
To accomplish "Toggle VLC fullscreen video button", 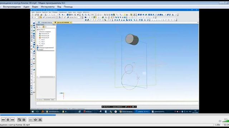I will pos(19,119).
